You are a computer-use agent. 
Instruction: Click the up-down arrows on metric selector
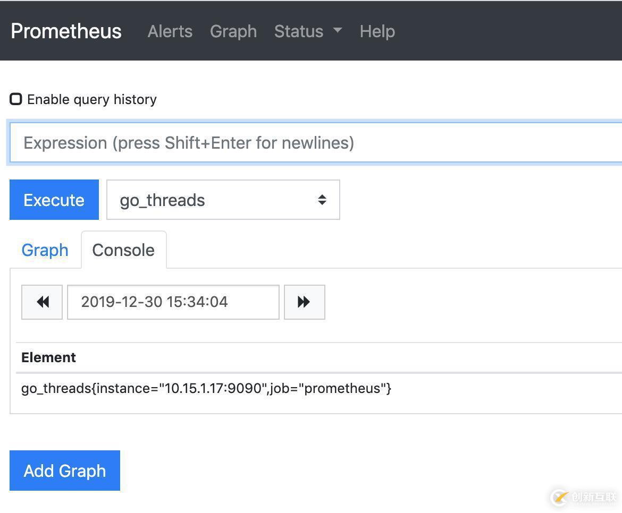[x=322, y=200]
